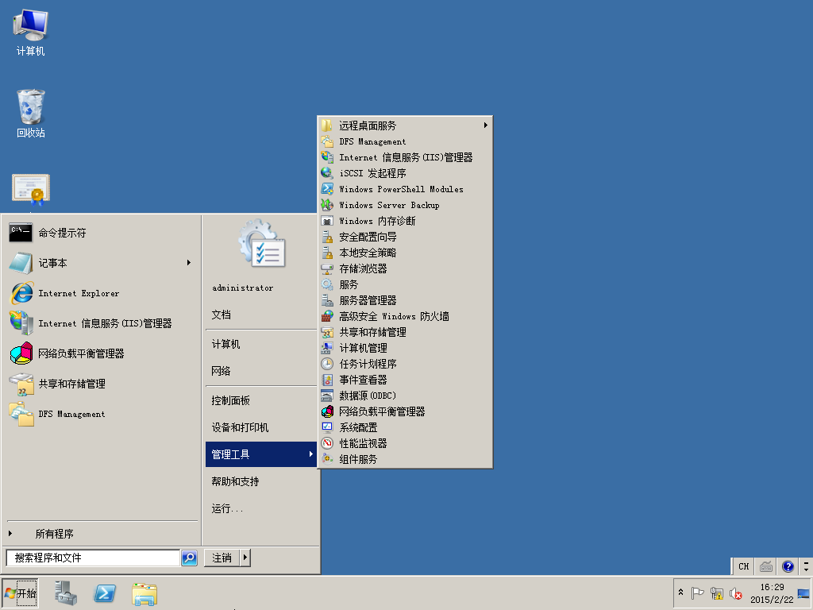Expand 记事本 recent files arrow
Image resolution: width=813 pixels, height=610 pixels.
pos(189,263)
